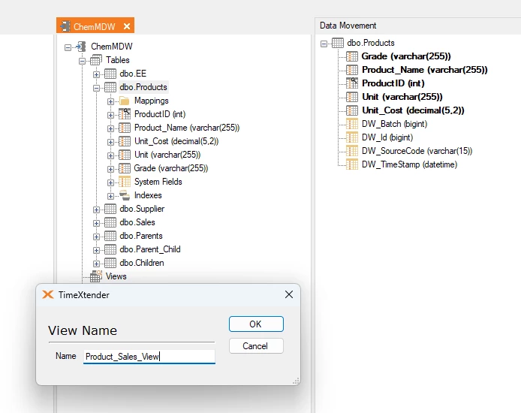The height and width of the screenshot is (413, 521).
Task: Click the Product_Name field icon in the tree
Action: tap(125, 128)
